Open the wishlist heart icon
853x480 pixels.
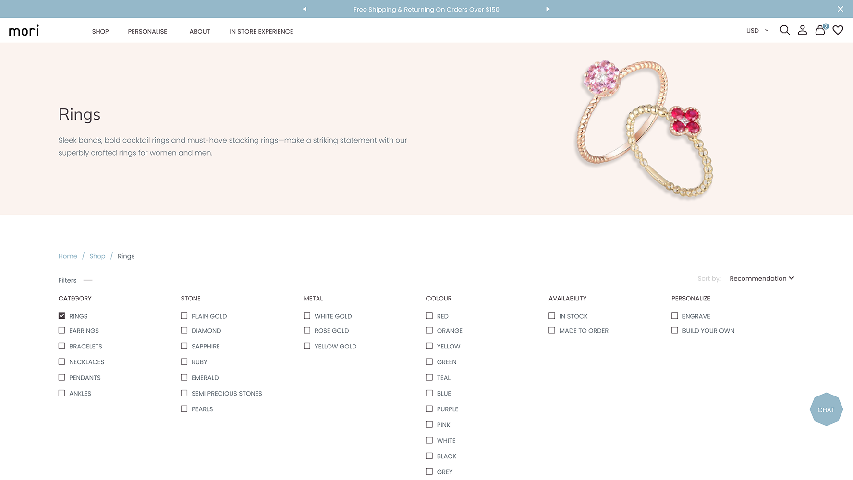coord(838,30)
